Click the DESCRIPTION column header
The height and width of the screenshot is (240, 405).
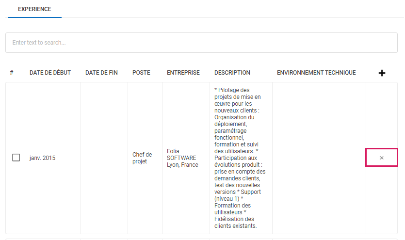click(232, 73)
